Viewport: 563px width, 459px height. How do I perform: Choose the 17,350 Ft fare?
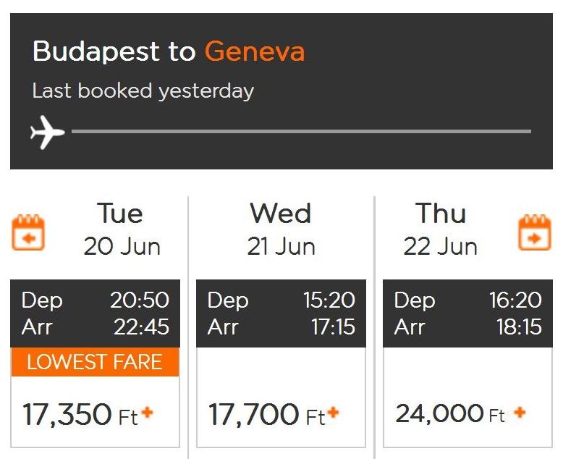[x=70, y=415]
